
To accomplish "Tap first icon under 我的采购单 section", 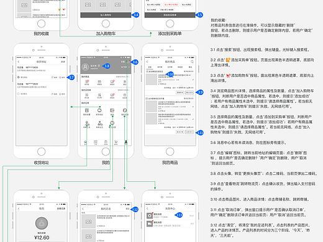I will pyautogui.click(x=87, y=96).
